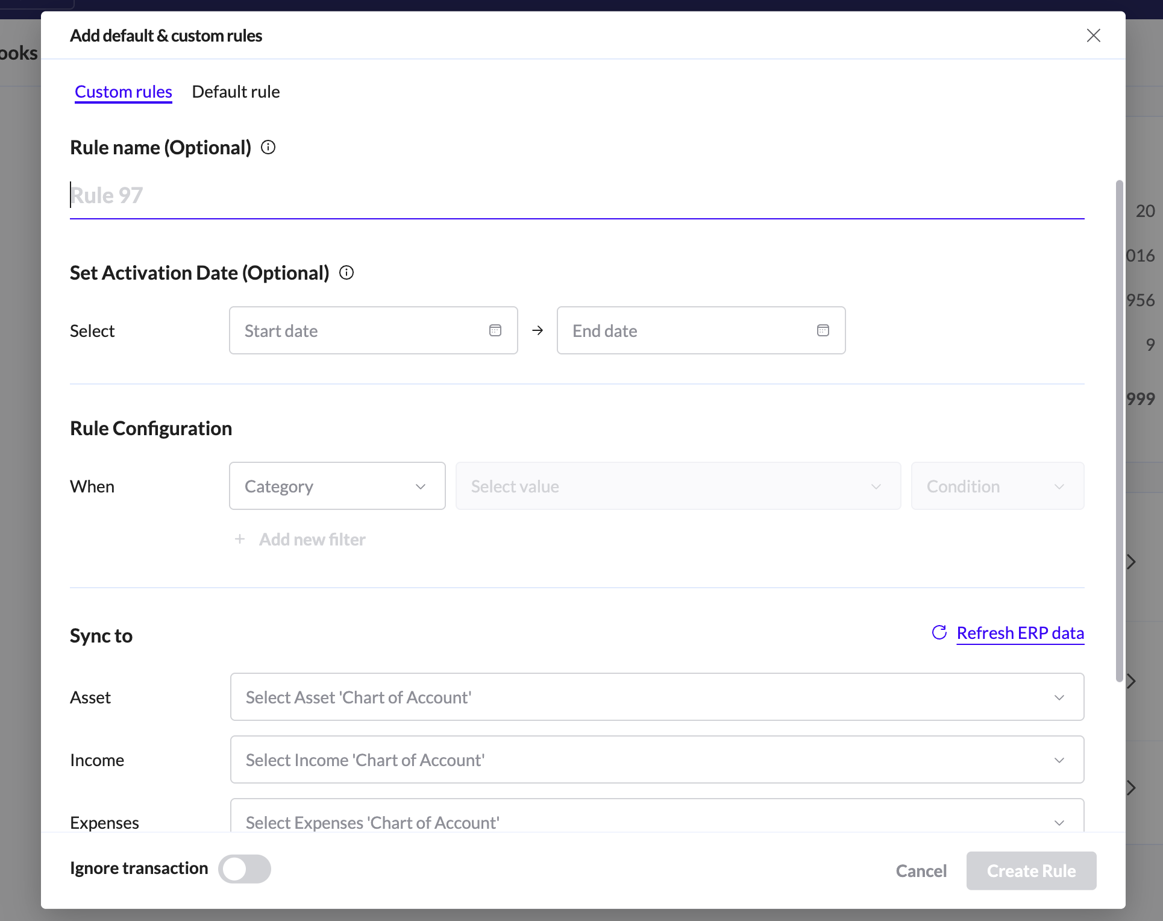Click arrow between start and end dates
This screenshot has width=1163, height=921.
tap(538, 330)
